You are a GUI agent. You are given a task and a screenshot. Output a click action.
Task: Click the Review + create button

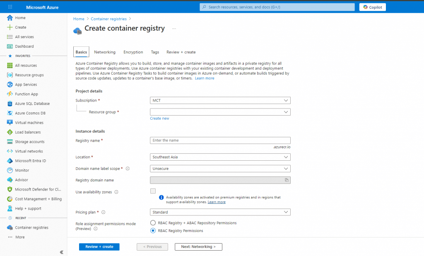coord(99,247)
